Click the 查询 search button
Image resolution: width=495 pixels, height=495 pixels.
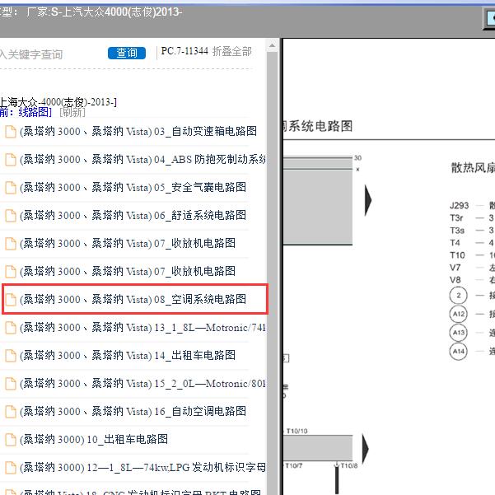[x=127, y=53]
